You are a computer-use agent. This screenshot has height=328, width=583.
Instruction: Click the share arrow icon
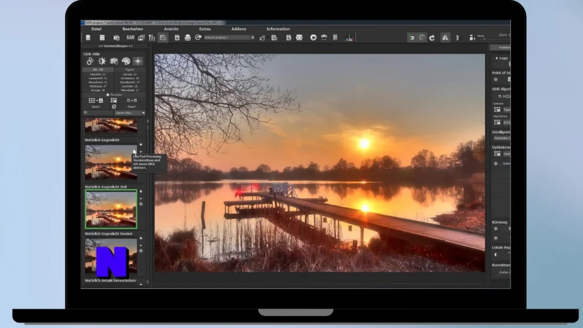(198, 38)
